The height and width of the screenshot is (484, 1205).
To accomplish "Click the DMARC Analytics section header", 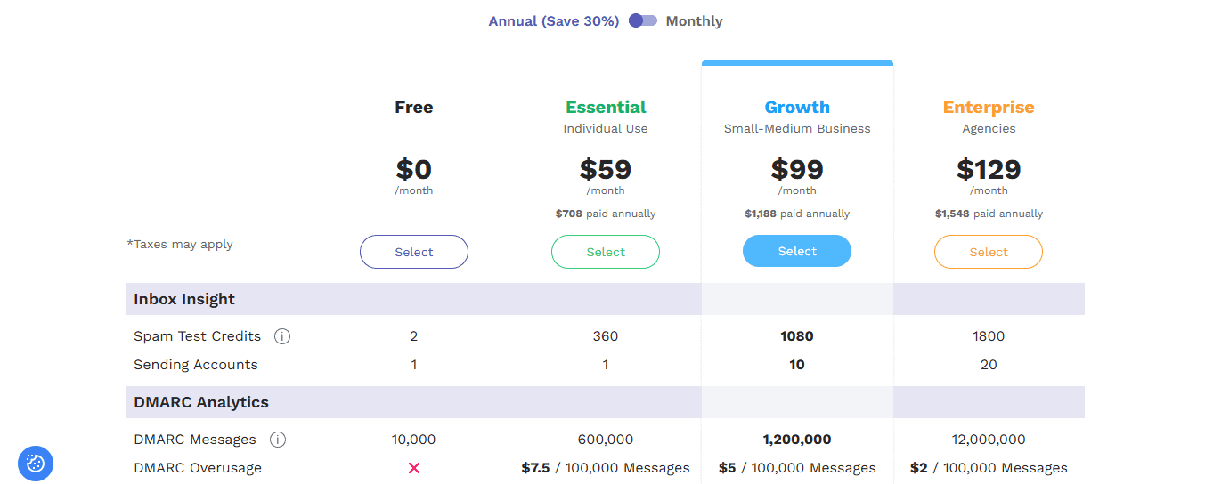I will tap(606, 402).
